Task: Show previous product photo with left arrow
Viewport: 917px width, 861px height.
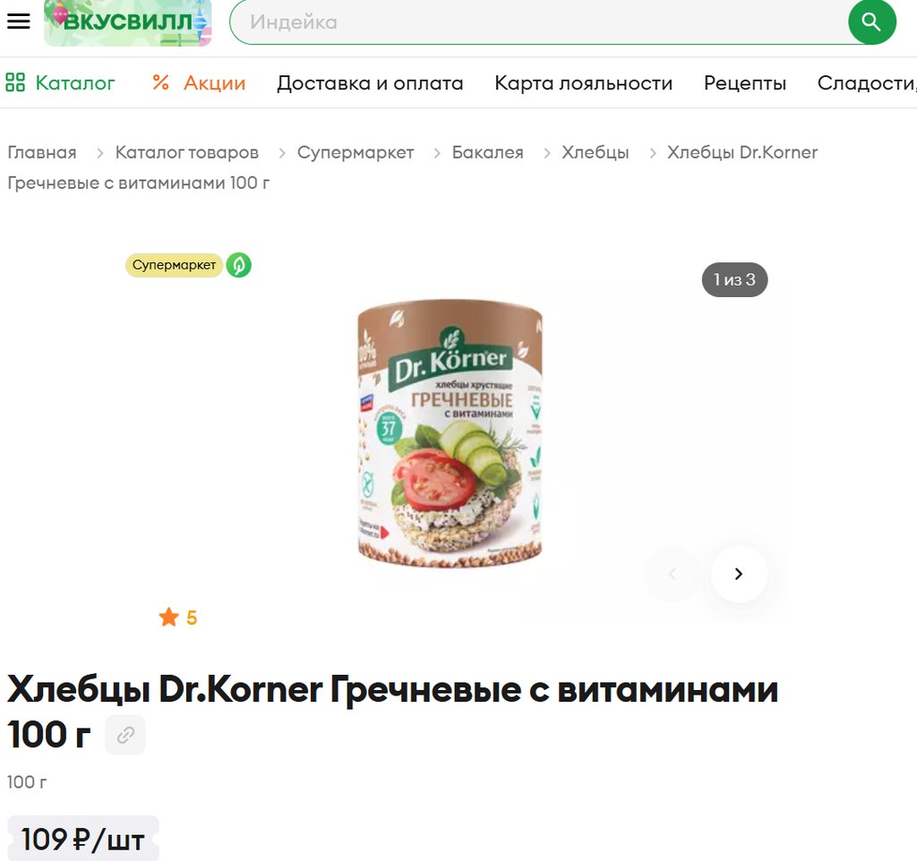Action: coord(672,574)
